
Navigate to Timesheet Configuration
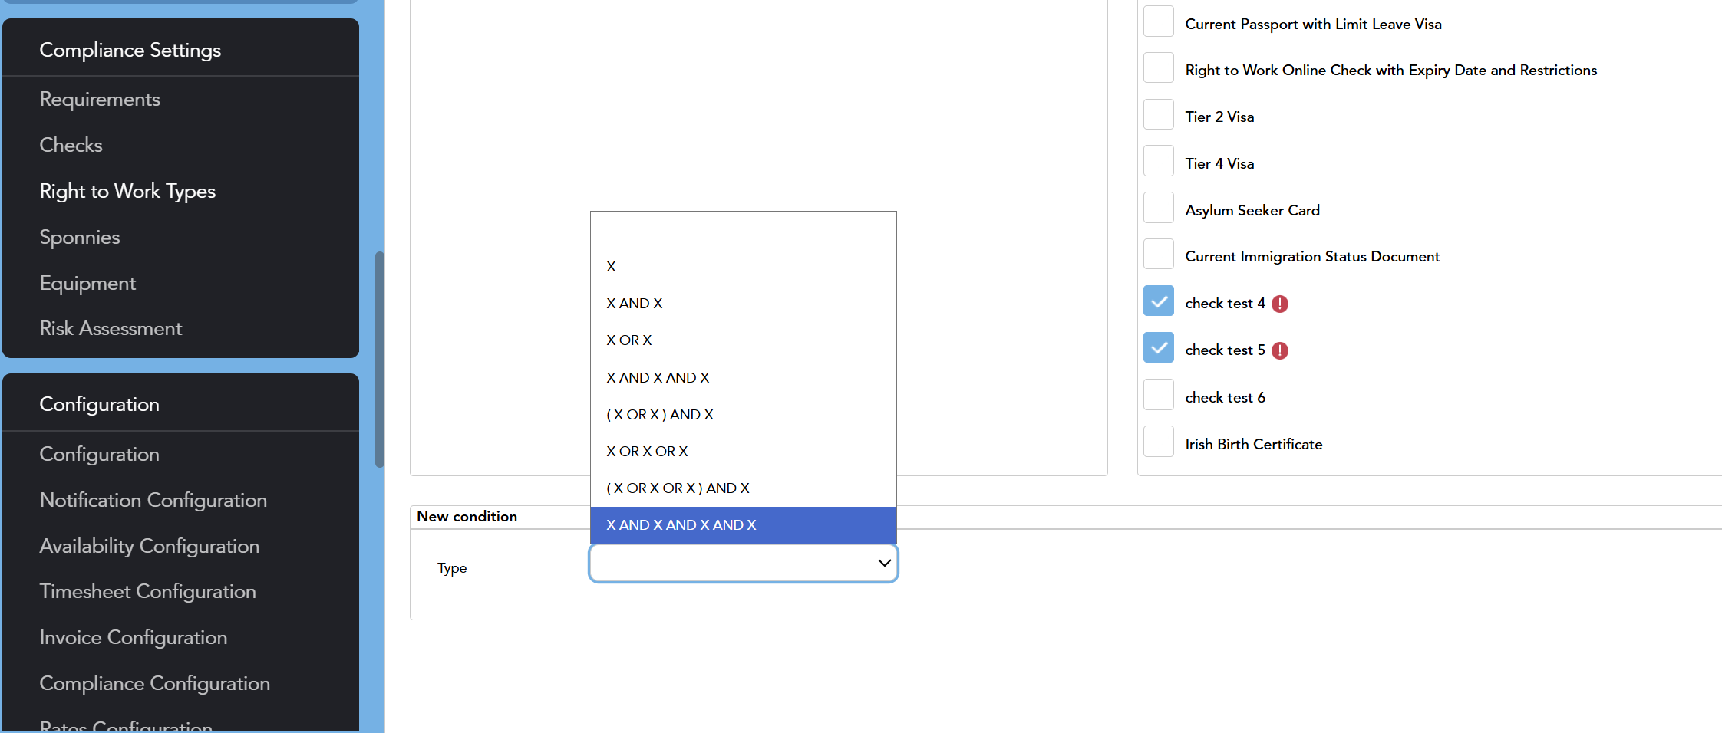tap(147, 591)
